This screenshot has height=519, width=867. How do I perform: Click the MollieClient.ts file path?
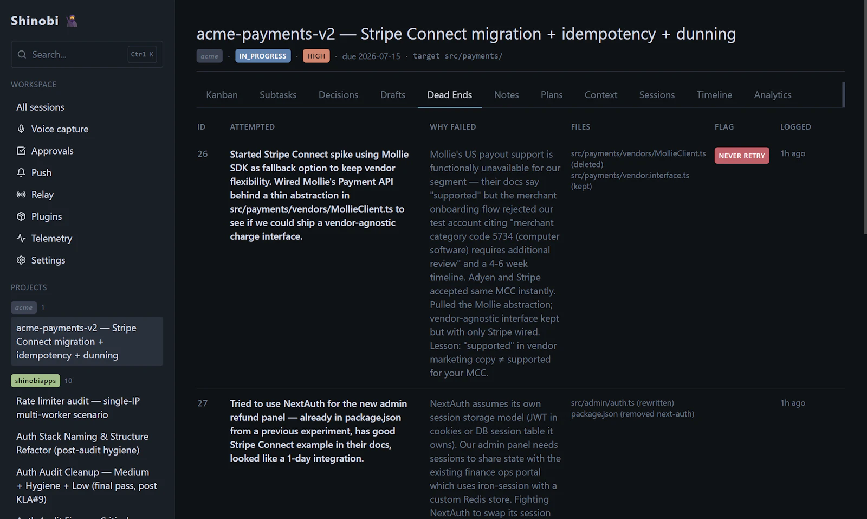(x=638, y=159)
